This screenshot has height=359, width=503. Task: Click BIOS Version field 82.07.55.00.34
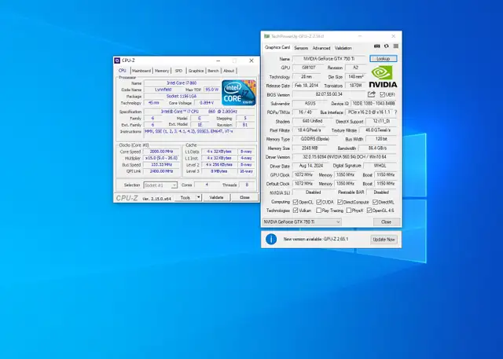[x=329, y=94]
